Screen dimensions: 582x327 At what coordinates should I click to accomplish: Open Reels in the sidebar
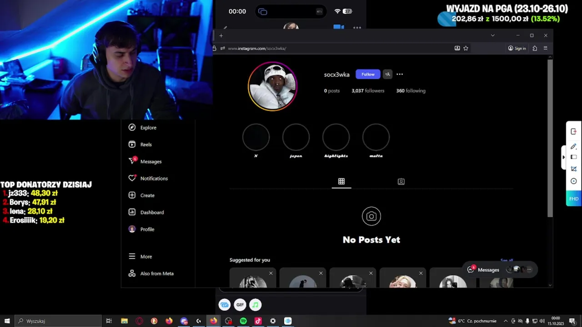point(140,144)
